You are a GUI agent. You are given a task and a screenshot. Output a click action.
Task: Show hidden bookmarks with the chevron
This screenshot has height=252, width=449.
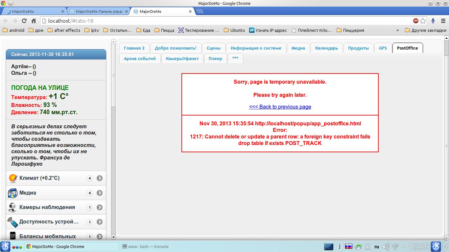click(x=397, y=30)
